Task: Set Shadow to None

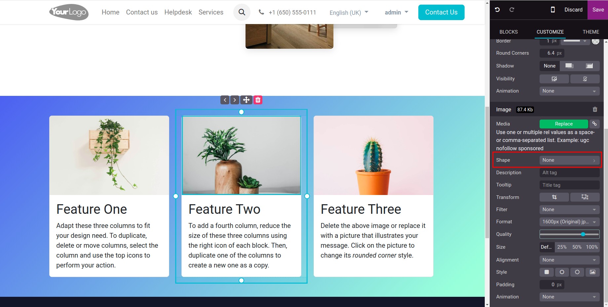Action: pyautogui.click(x=550, y=66)
